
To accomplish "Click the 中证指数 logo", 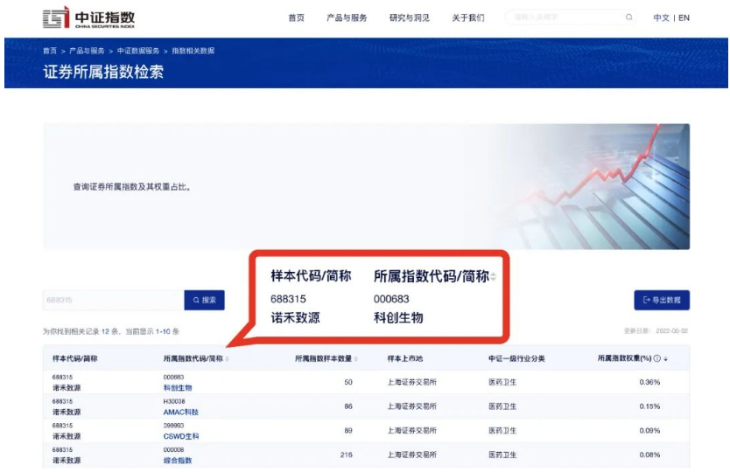I will [x=88, y=17].
